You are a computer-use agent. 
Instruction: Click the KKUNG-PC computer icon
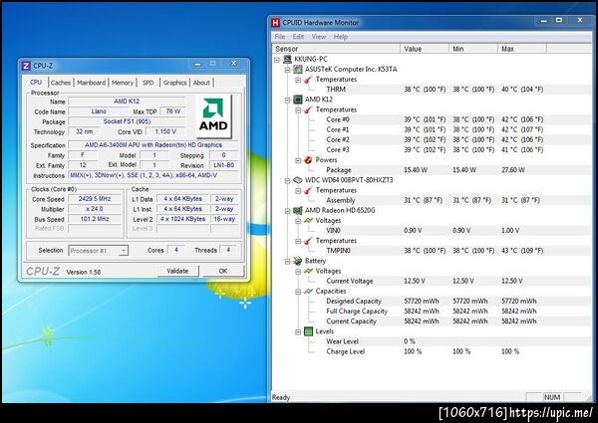(288, 60)
